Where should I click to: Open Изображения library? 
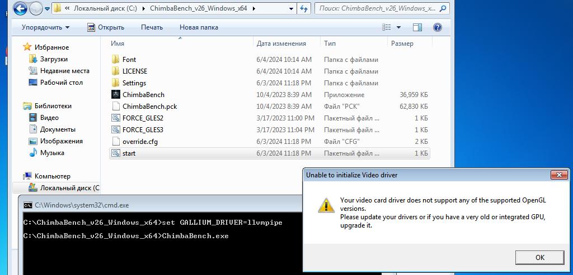[62, 141]
